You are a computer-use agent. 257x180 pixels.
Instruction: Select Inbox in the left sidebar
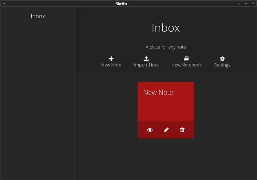pyautogui.click(x=38, y=16)
